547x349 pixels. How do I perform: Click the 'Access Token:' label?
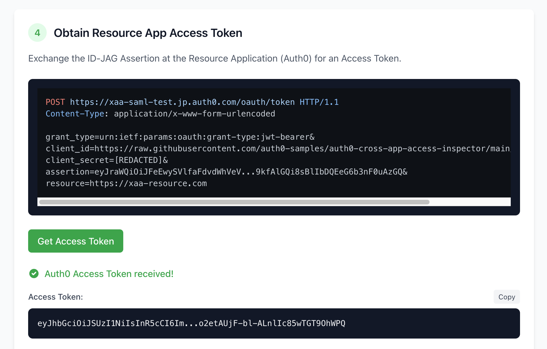(x=56, y=297)
